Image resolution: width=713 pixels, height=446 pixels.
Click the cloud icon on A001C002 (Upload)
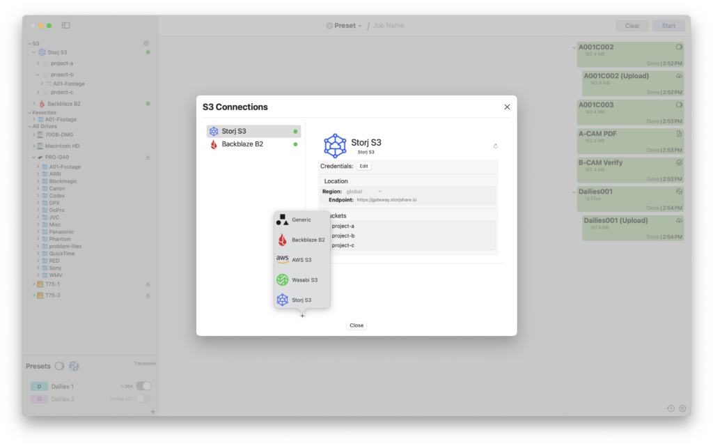coord(679,76)
